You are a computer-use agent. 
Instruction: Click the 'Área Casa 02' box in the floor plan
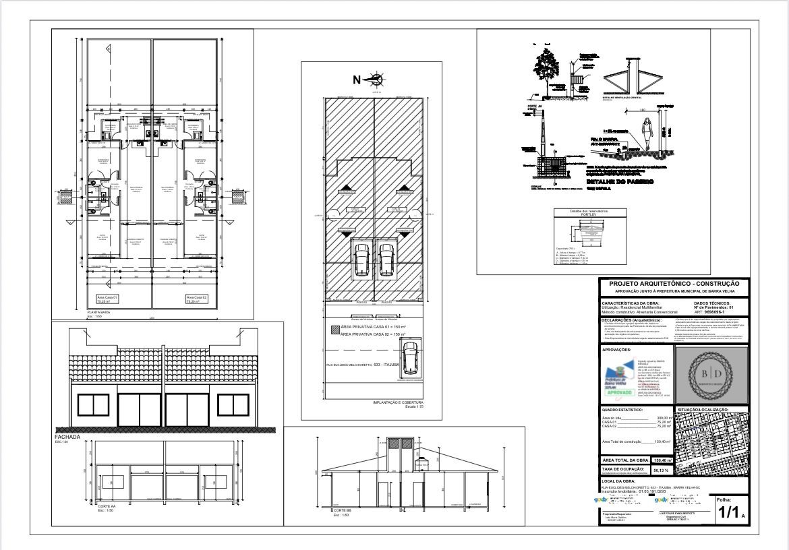[x=197, y=300]
